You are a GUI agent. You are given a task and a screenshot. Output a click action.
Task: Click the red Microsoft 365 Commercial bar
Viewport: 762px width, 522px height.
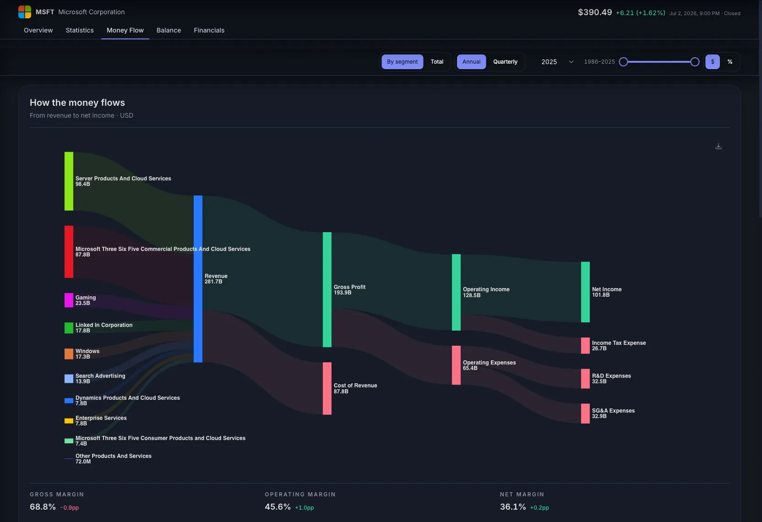(69, 252)
